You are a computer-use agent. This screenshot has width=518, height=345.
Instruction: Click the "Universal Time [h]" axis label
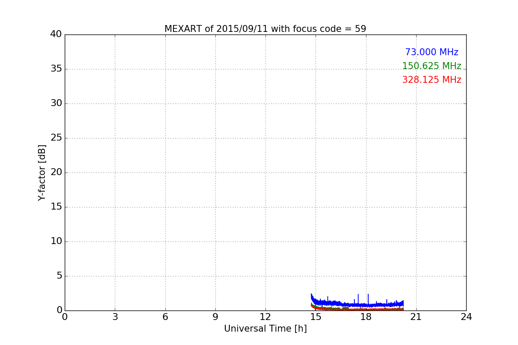pos(265,329)
